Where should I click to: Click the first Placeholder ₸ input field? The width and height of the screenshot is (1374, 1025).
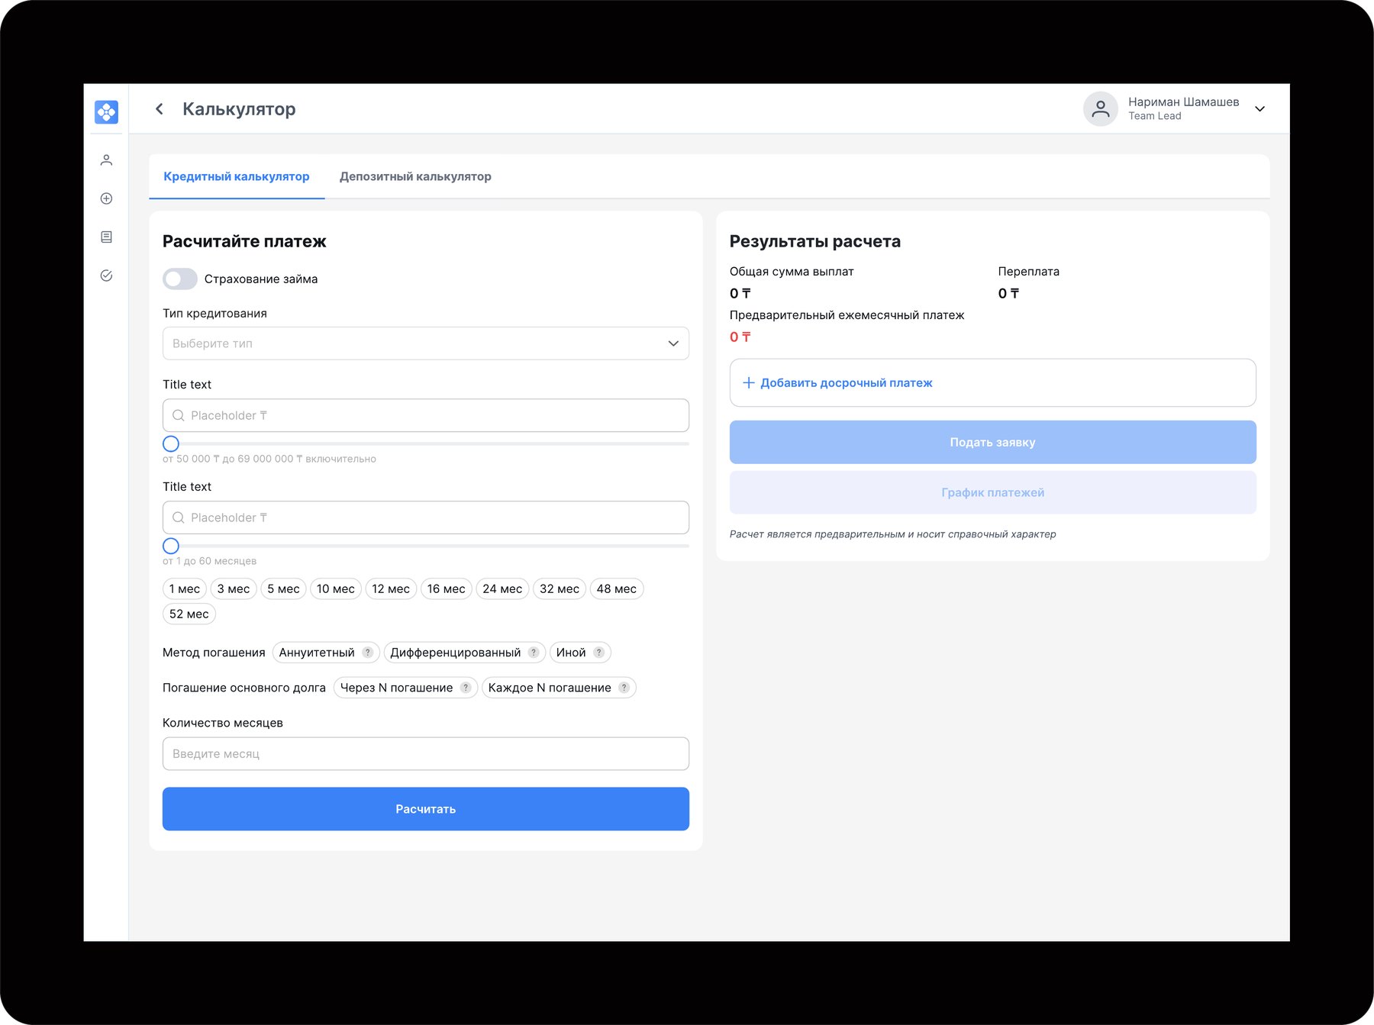426,416
